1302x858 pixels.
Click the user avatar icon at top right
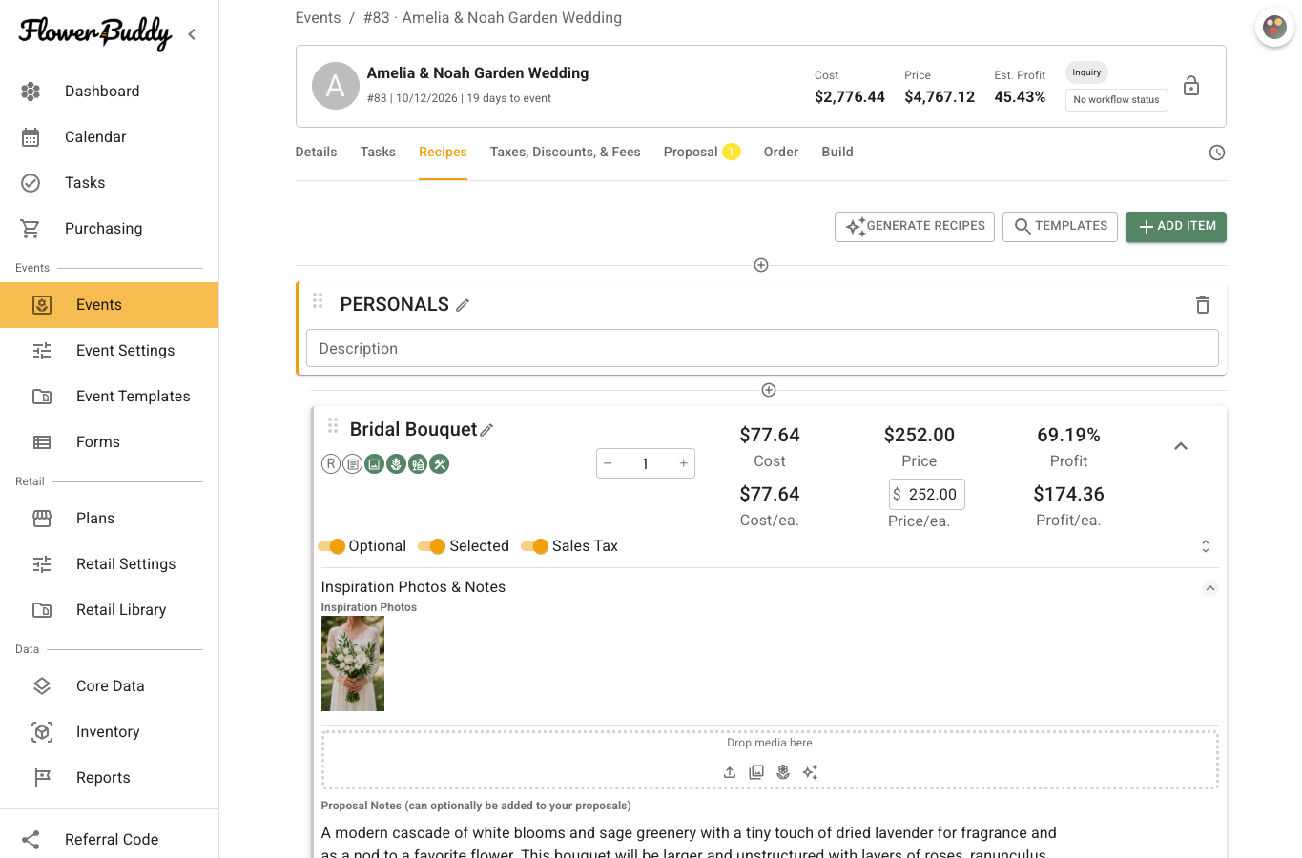1275,27
